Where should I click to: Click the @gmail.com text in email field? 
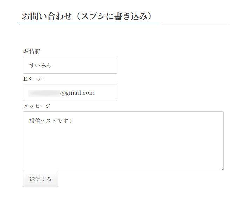coord(77,93)
